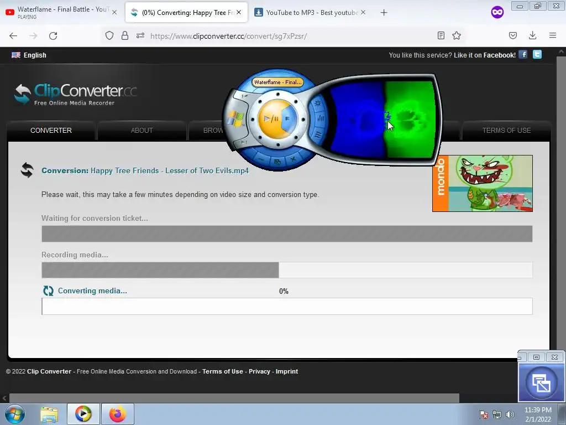Reload the page with the refresh icon
This screenshot has width=566, height=425.
[x=53, y=36]
